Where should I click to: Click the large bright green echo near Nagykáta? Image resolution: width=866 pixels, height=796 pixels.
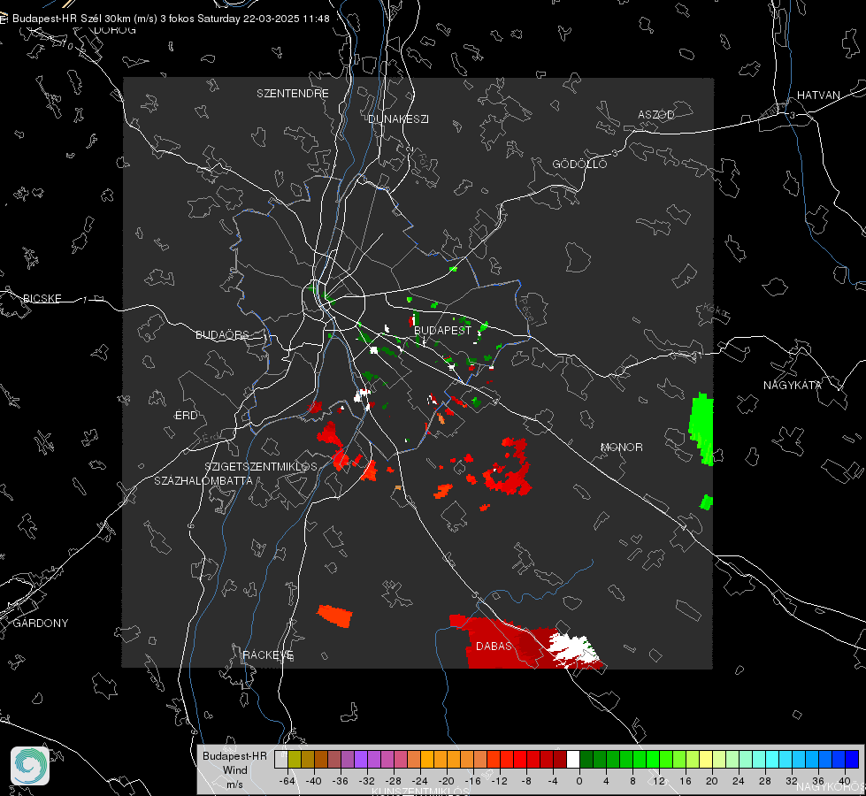click(x=701, y=429)
